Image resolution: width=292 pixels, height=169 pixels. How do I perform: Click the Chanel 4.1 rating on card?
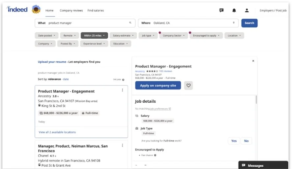(x=53, y=156)
